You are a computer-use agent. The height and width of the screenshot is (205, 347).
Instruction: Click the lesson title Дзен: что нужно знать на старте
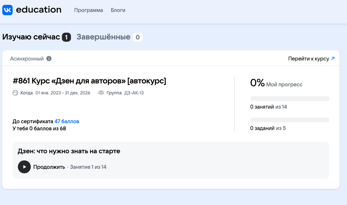point(69,151)
